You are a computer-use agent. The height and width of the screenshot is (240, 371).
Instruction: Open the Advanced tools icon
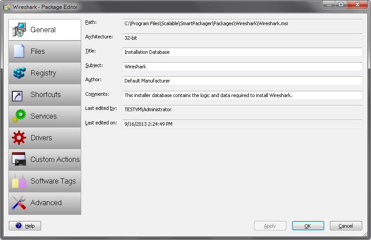point(19,202)
